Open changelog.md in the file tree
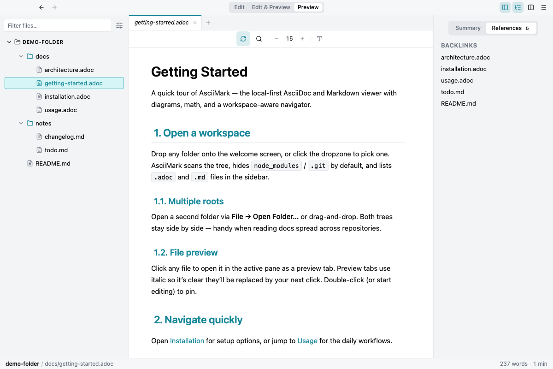Image resolution: width=553 pixels, height=369 pixels. [x=64, y=137]
